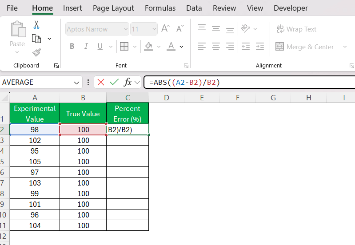This screenshot has height=245, width=355.
Task: Select cell A5 containing 105
Action: (x=35, y=162)
